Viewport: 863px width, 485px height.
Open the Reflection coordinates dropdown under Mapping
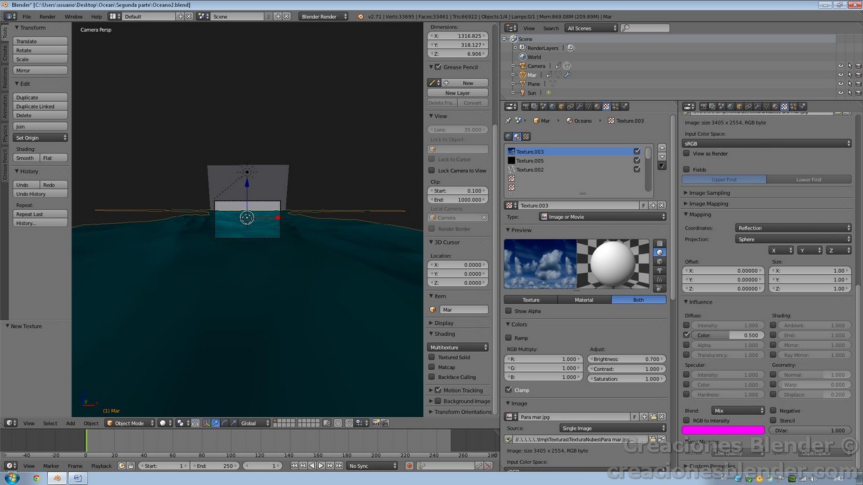(793, 228)
